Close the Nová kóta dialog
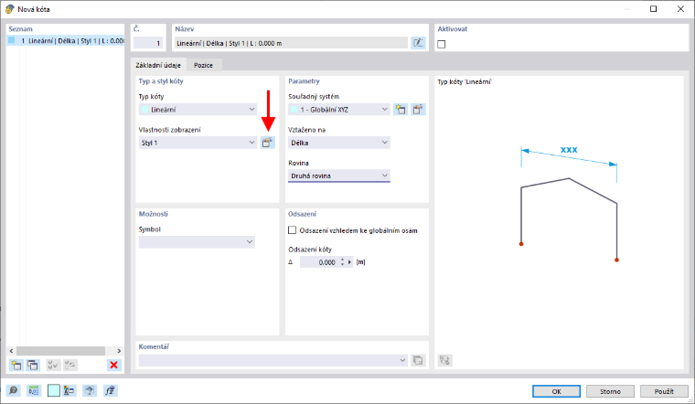The width and height of the screenshot is (695, 404). pos(680,9)
